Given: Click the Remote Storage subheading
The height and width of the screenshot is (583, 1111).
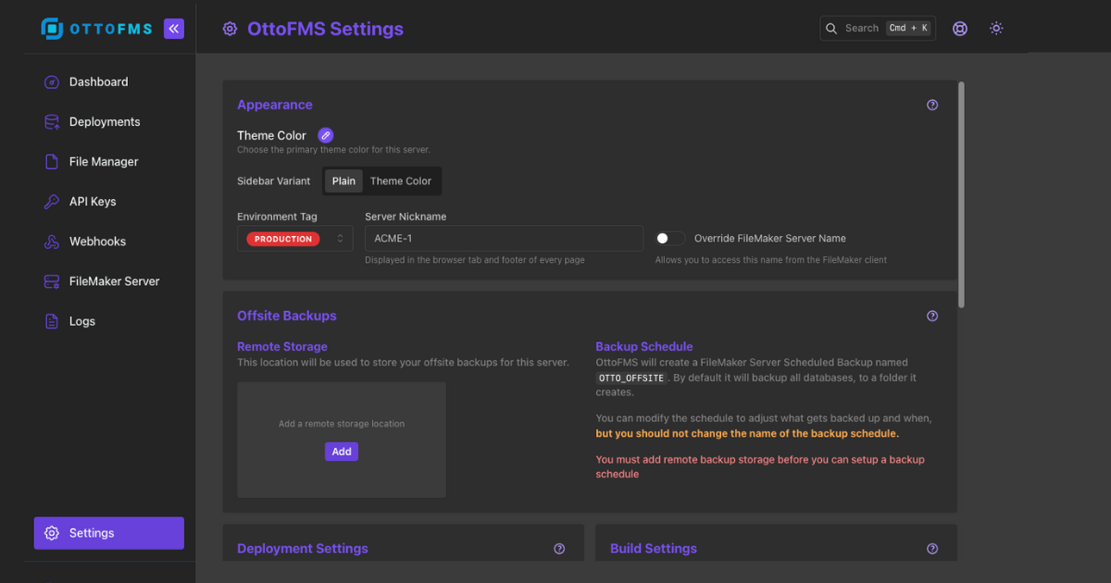Looking at the screenshot, I should [x=282, y=347].
